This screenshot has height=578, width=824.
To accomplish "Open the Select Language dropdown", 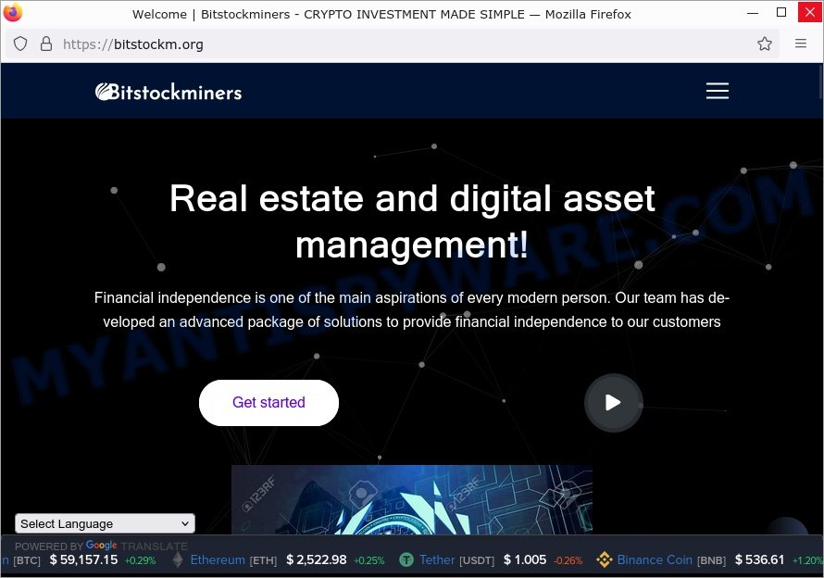I will pyautogui.click(x=106, y=523).
